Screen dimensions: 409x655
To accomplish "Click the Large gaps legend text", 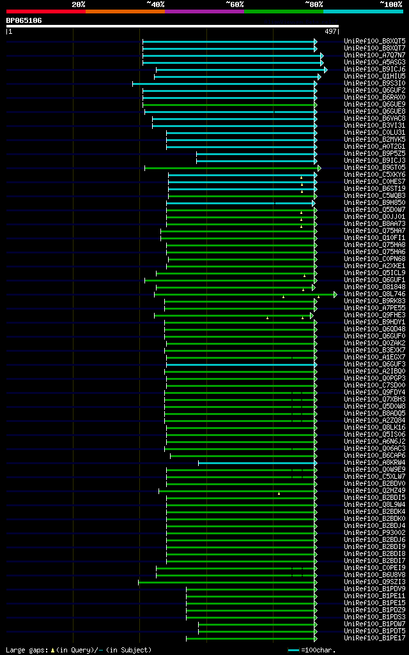I will (79, 650).
